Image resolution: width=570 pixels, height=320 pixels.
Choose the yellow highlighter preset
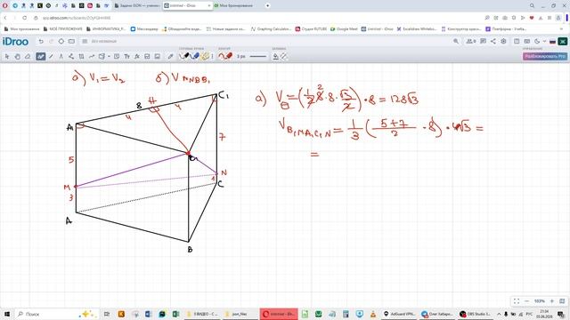click(205, 56)
